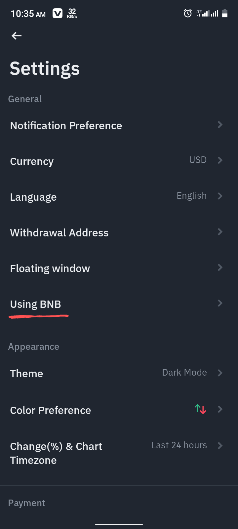Open Change(%) & Chart Timezone
The image size is (238, 529).
[x=56, y=453]
